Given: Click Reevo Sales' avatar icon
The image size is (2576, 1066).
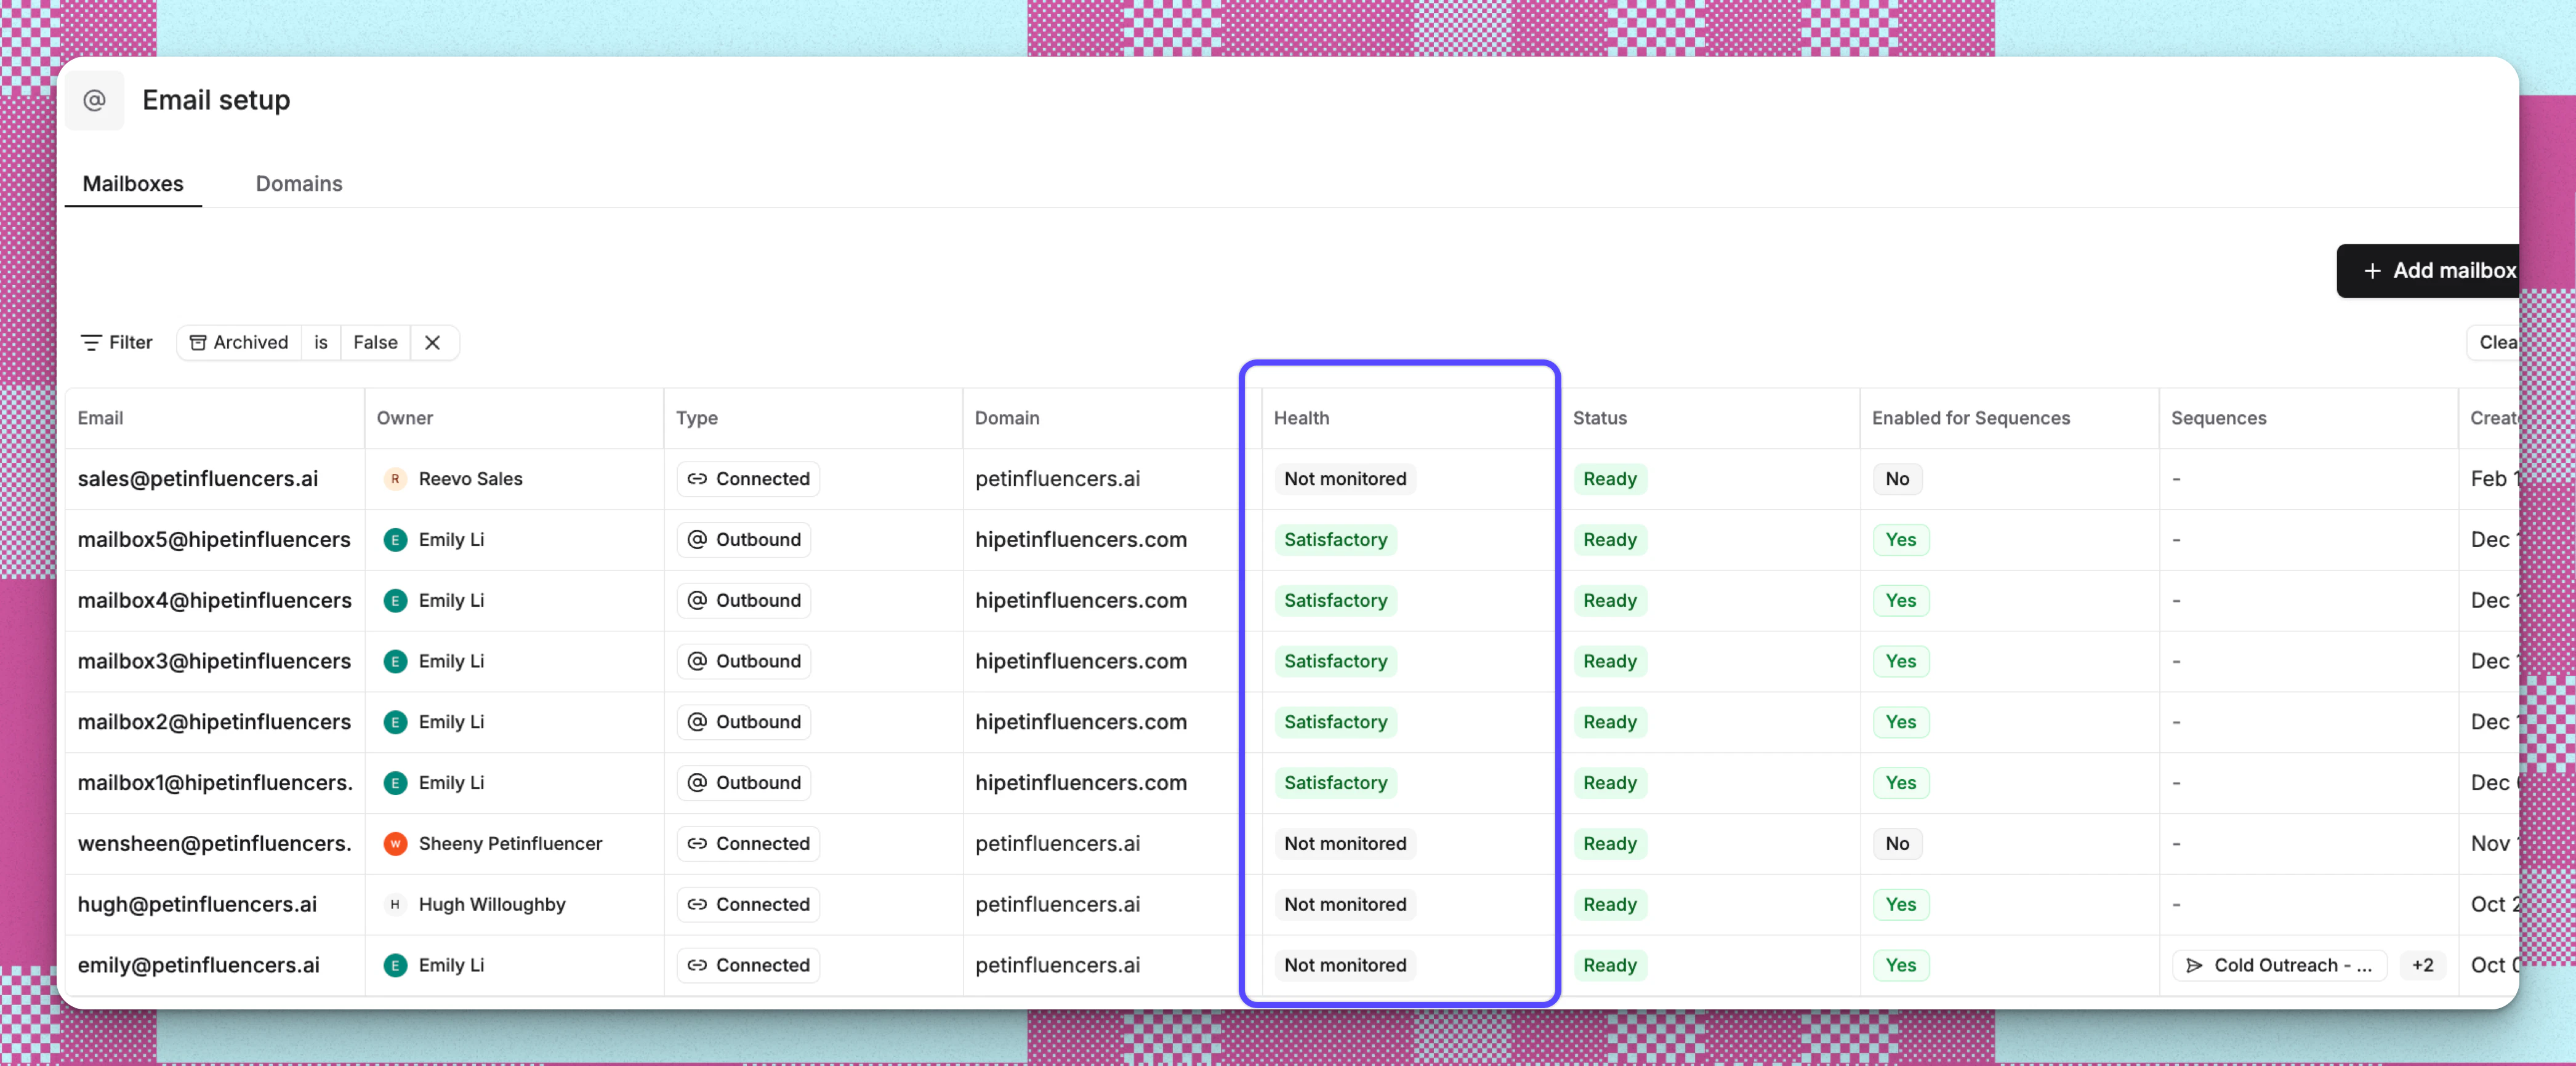Looking at the screenshot, I should point(395,479).
